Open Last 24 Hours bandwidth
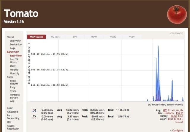The image size is (190, 132). pyautogui.click(x=14, y=61)
